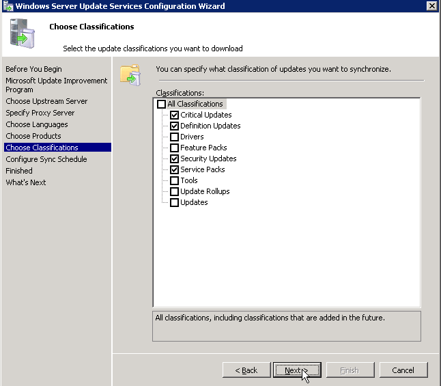Image resolution: width=441 pixels, height=386 pixels.
Task: Click the folder sync icon beside description
Action: (130, 75)
